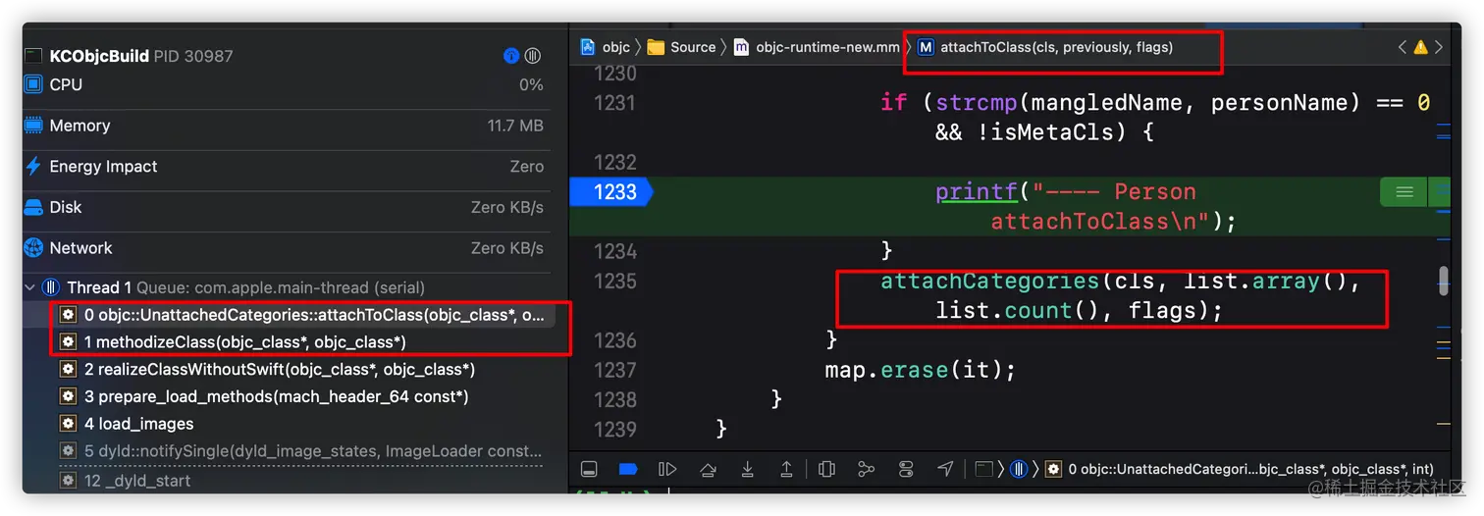Click objc-runtime-new.mm in jump bar
1484x516 pixels.
click(x=817, y=47)
